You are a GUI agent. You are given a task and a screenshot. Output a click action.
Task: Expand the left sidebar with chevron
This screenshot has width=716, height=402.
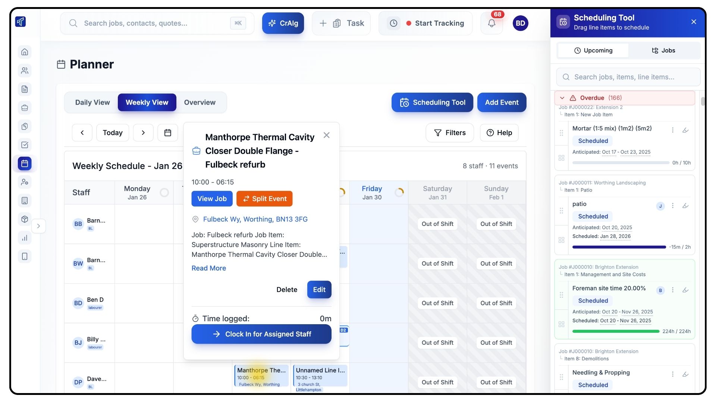(38, 226)
